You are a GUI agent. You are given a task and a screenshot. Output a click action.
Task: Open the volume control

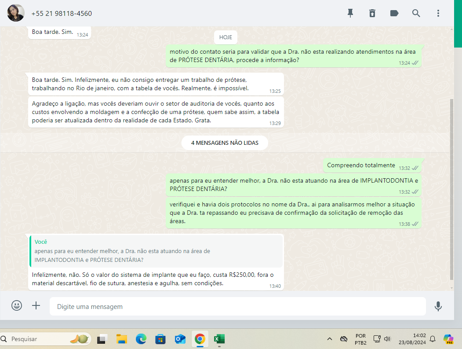[x=387, y=339]
